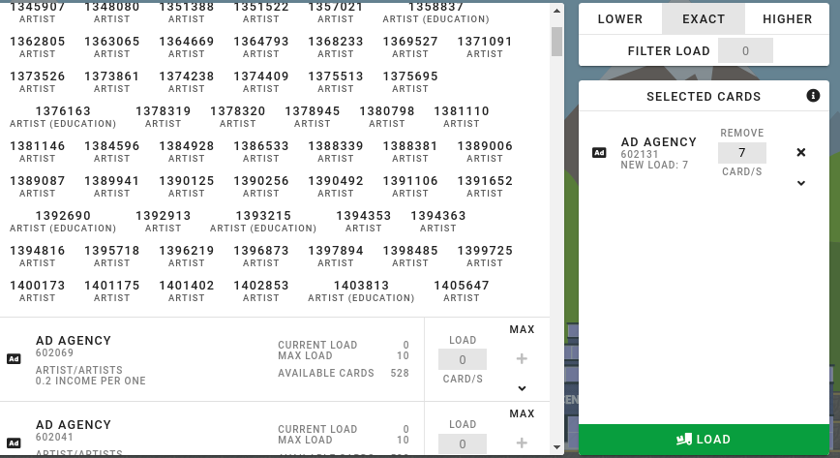840x458 pixels.
Task: Select artist card 1394353
Action: coord(363,221)
